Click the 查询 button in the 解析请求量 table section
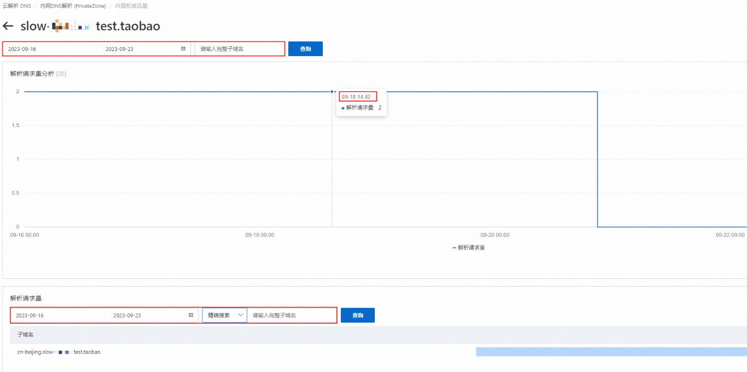The width and height of the screenshot is (747, 372). click(358, 315)
